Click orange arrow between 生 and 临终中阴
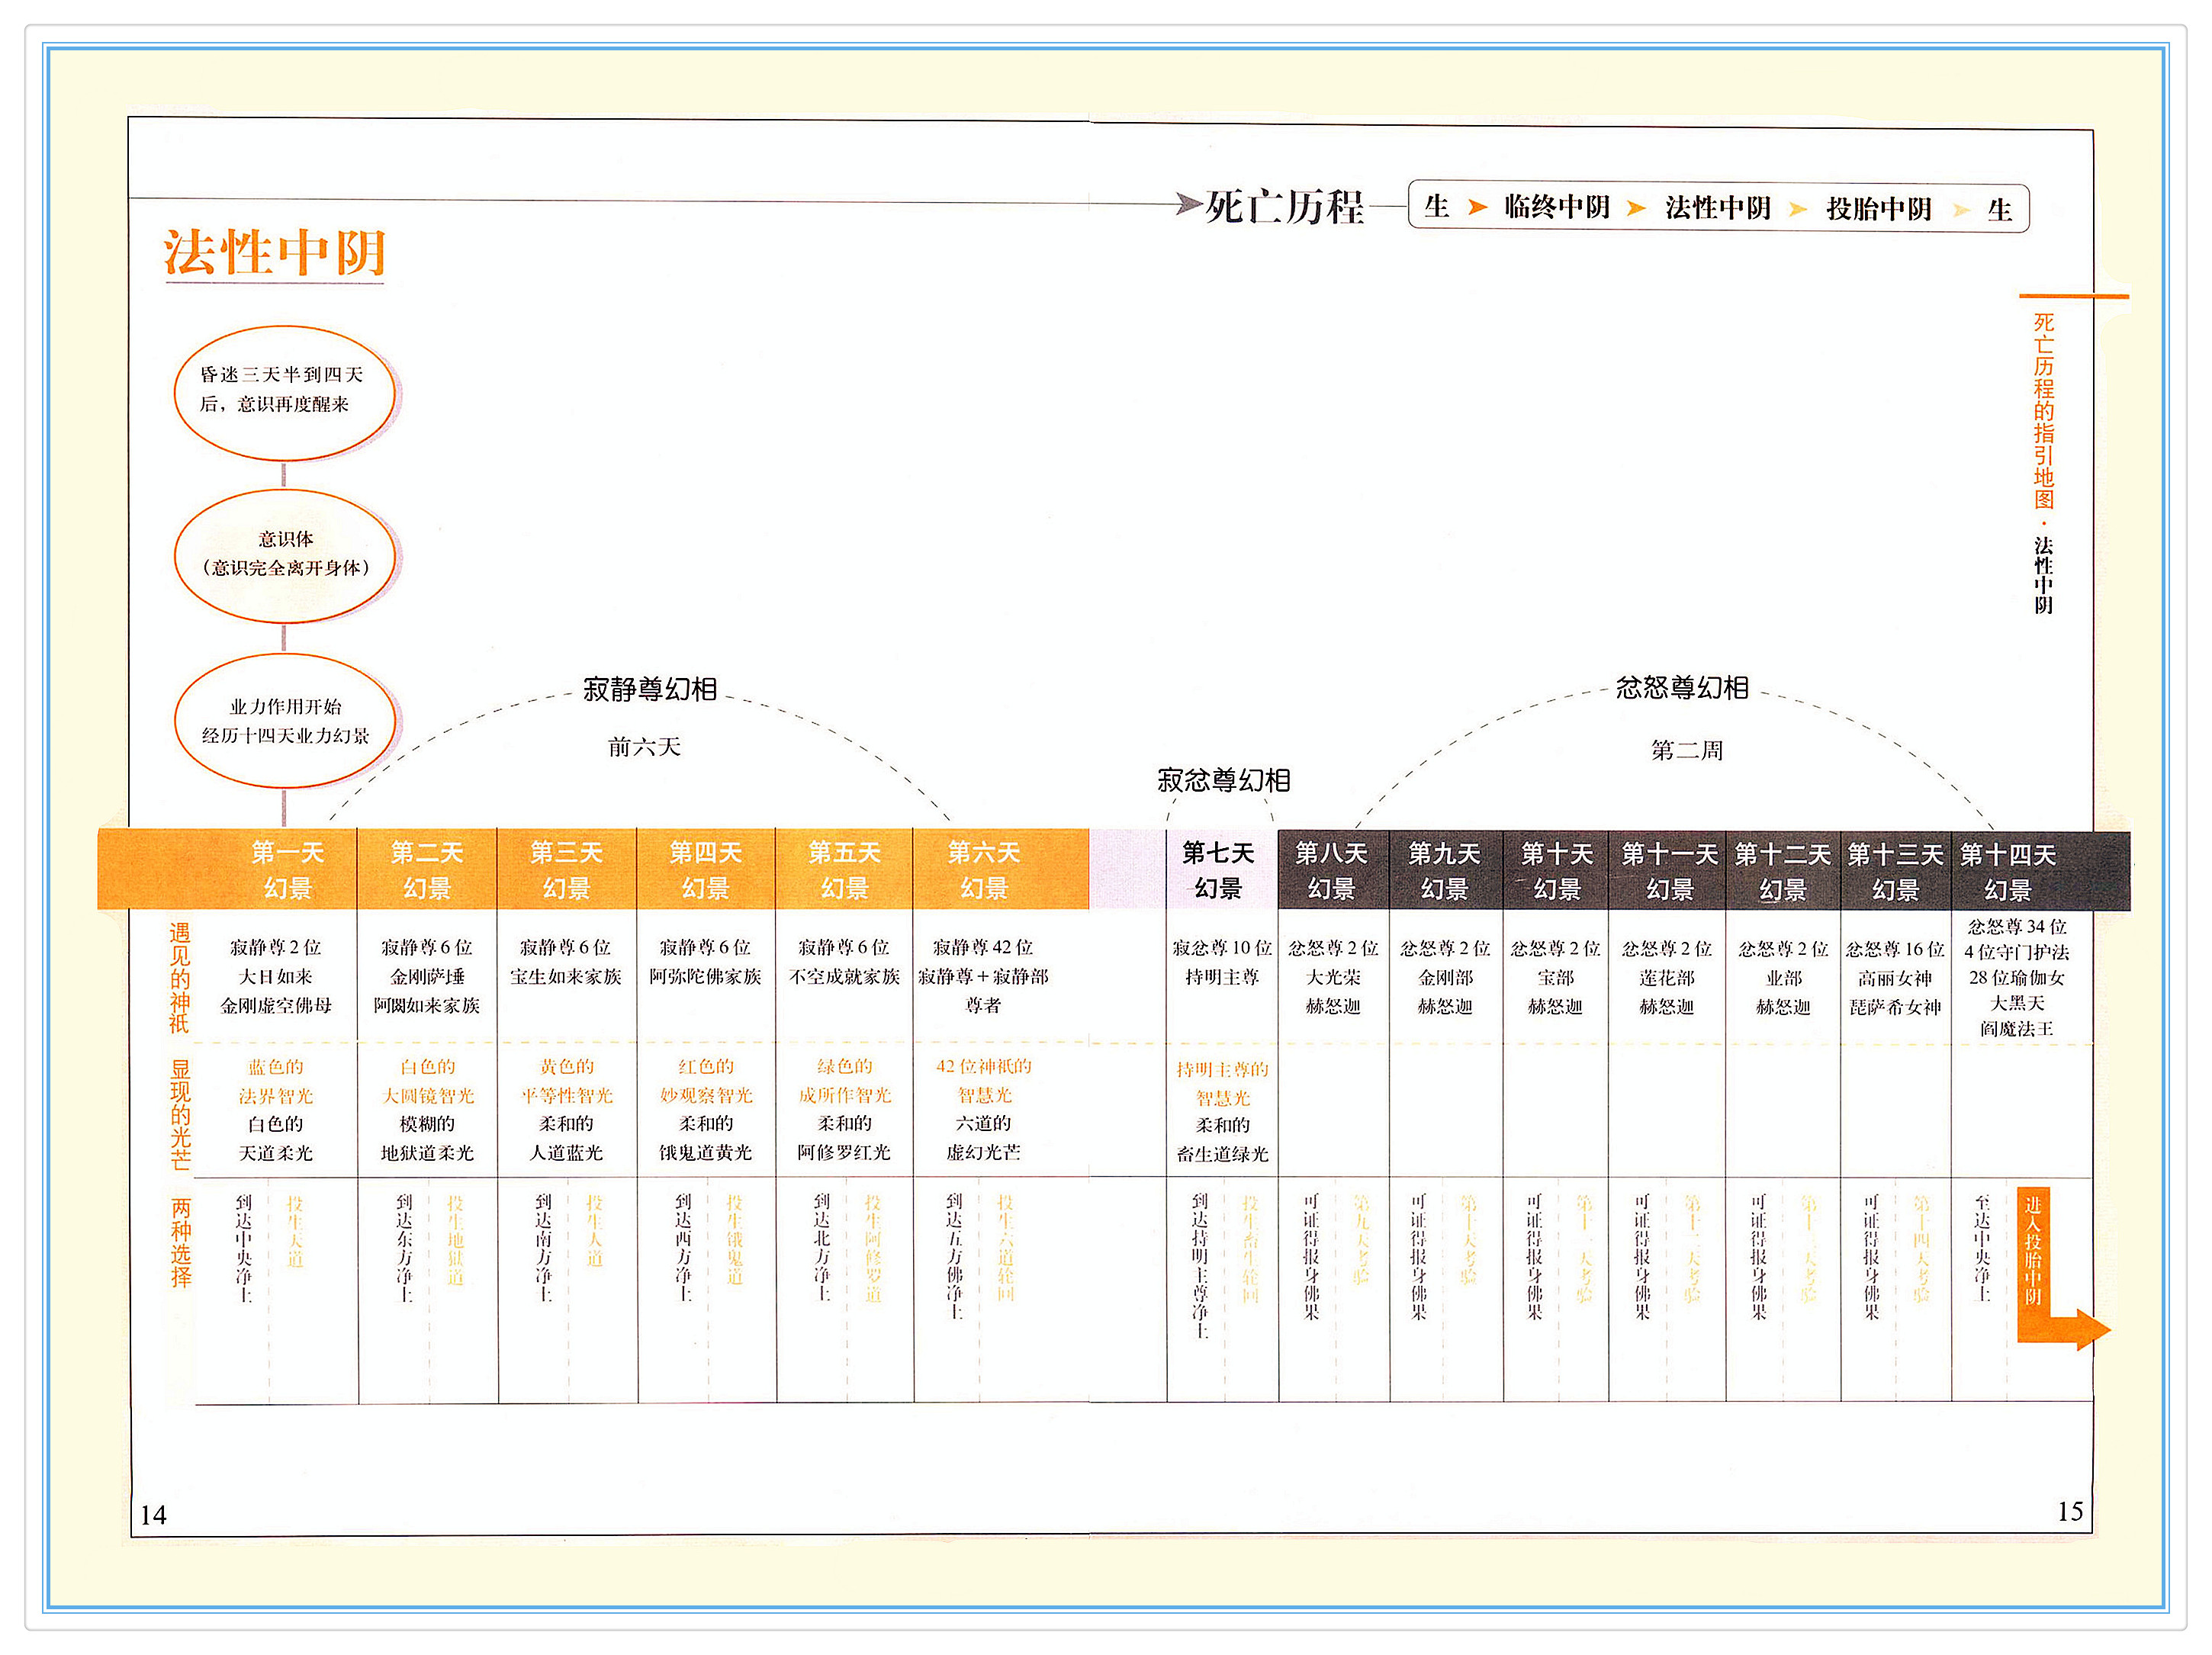2212x1655 pixels. click(x=1477, y=207)
